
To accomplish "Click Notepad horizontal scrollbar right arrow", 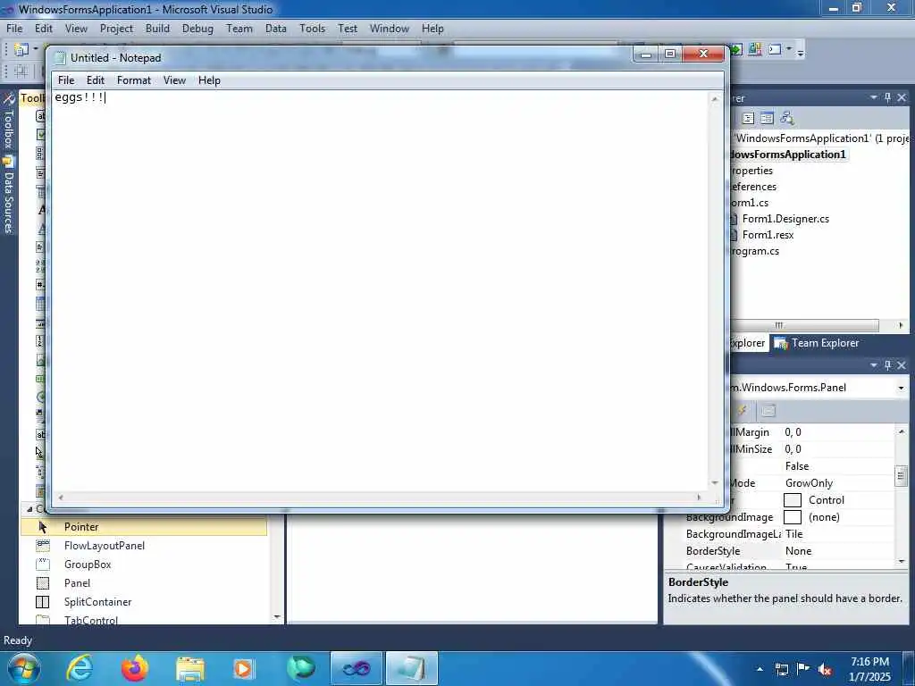I will 699,498.
